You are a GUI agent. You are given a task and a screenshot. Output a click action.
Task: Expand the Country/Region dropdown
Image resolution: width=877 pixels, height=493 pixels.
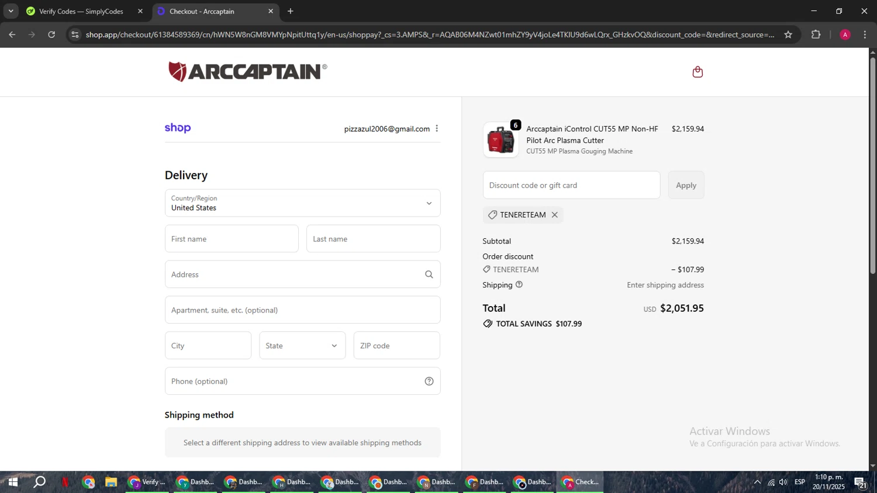(x=302, y=203)
